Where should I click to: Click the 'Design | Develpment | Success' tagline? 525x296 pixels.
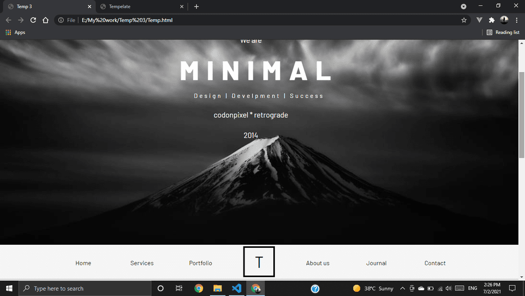coord(258,96)
